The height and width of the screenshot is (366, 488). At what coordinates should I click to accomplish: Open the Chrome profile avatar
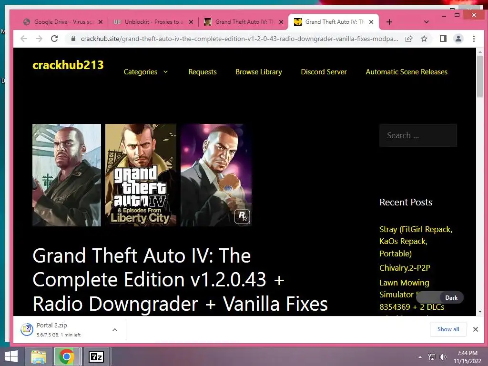click(x=458, y=39)
